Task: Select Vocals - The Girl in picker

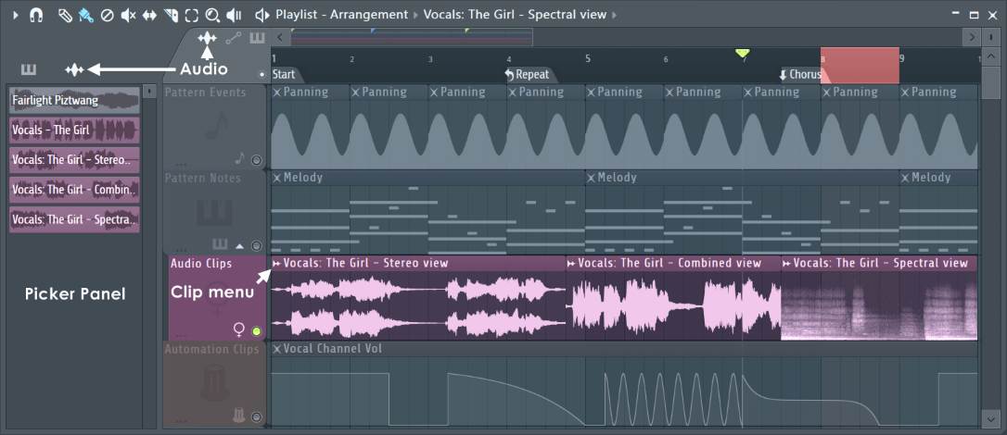Action: pyautogui.click(x=74, y=130)
